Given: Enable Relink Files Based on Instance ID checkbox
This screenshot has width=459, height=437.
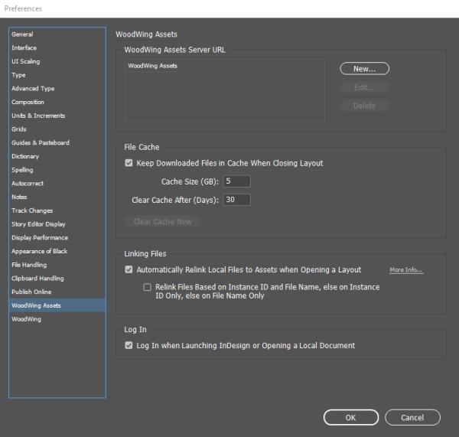Looking at the screenshot, I should coord(147,287).
